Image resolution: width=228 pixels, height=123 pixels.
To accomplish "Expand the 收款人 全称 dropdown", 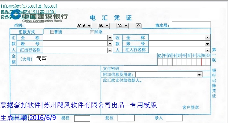I will [208, 38].
